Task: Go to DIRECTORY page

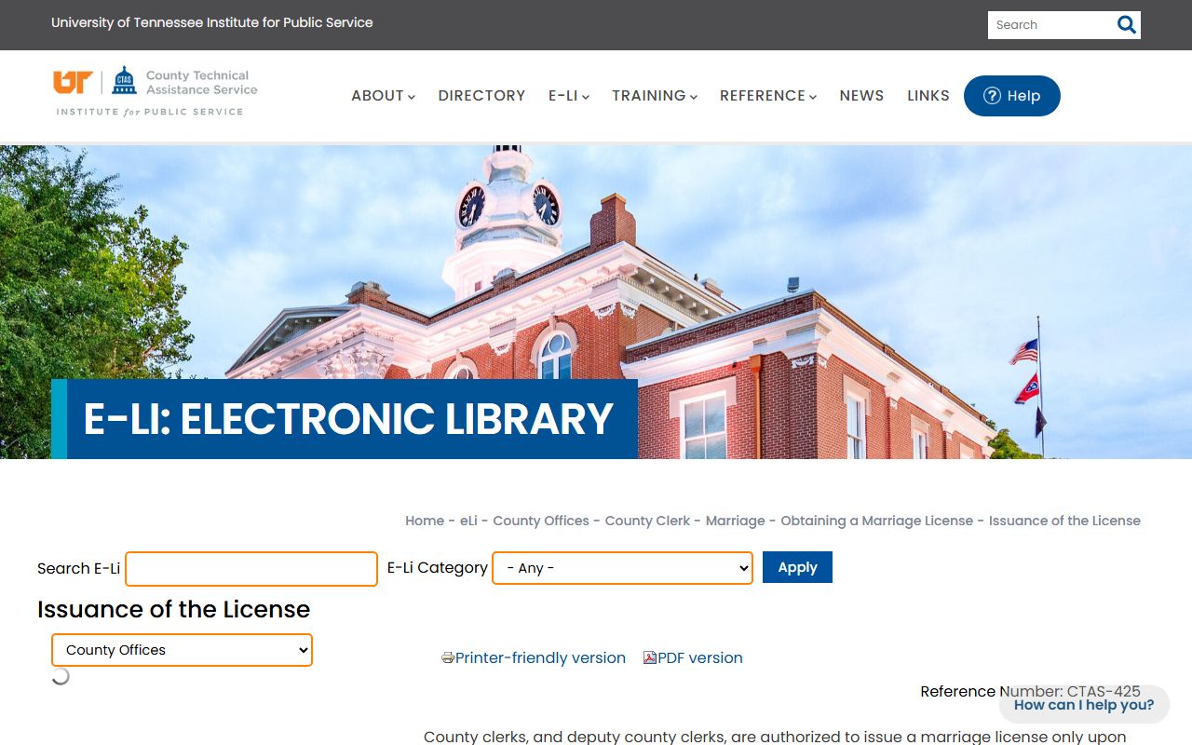Action: coord(481,96)
